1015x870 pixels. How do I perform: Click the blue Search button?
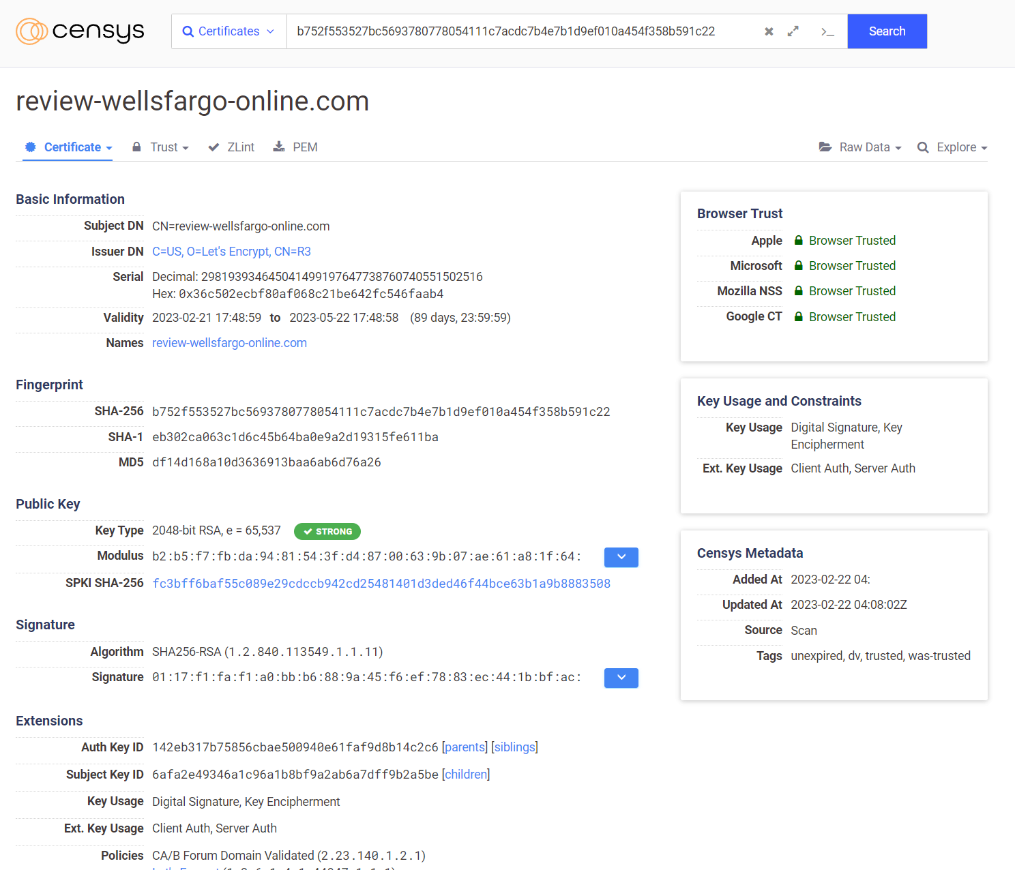tap(887, 31)
